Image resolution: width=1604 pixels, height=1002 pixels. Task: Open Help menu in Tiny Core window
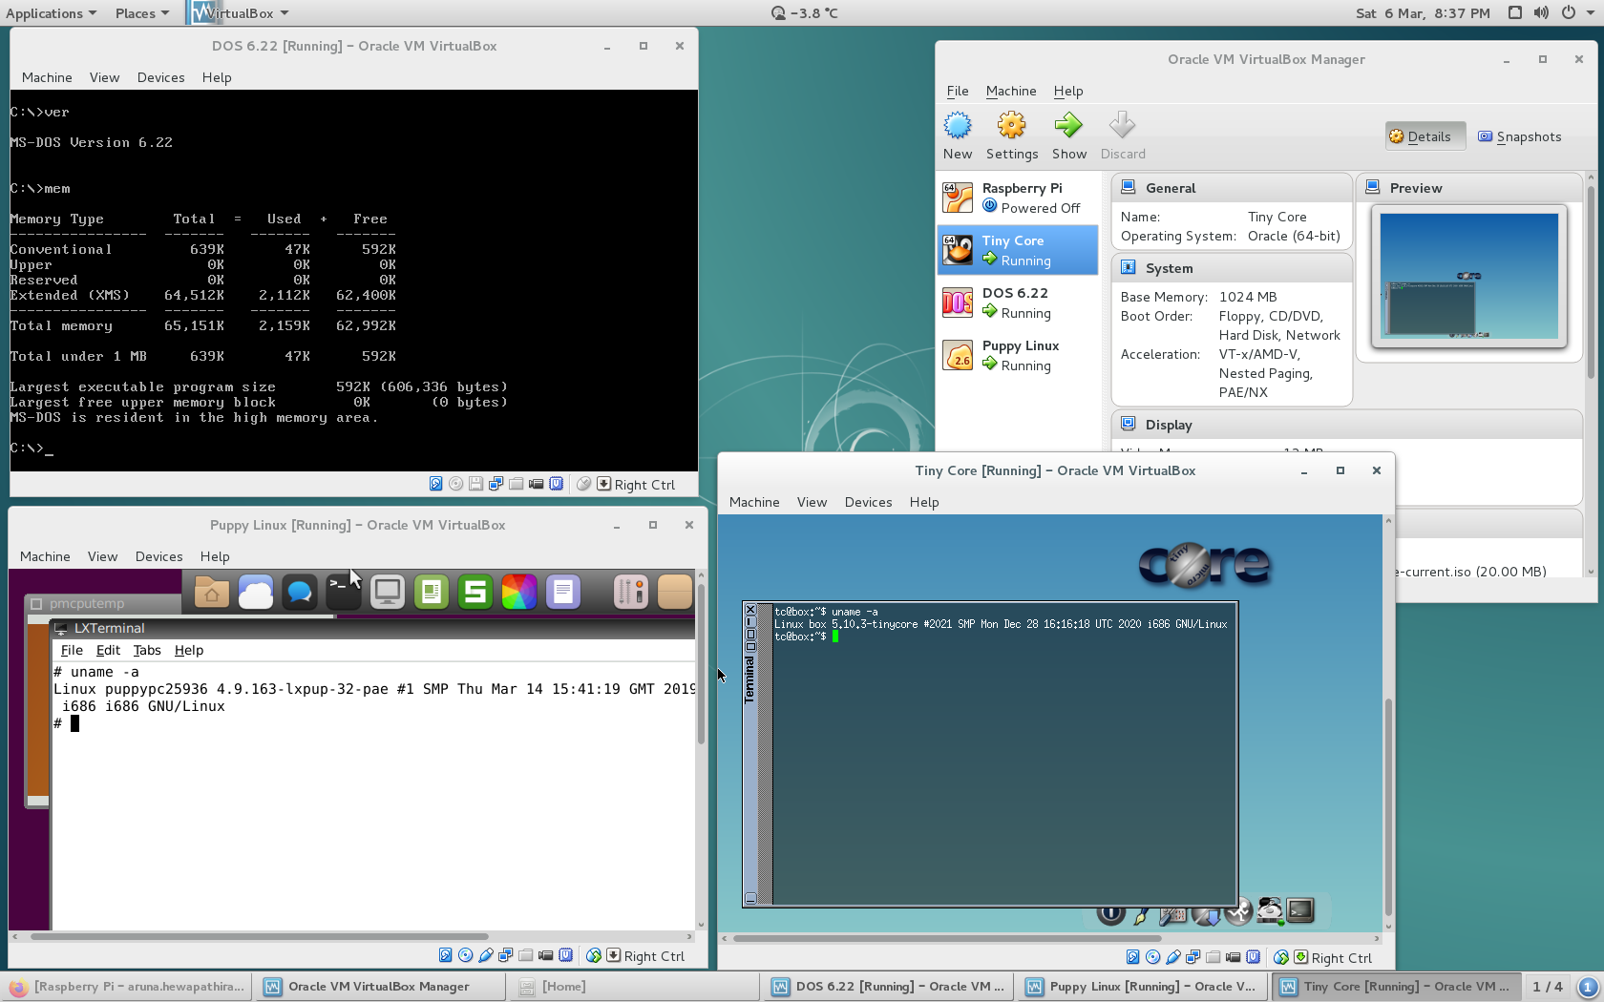pyautogui.click(x=924, y=502)
